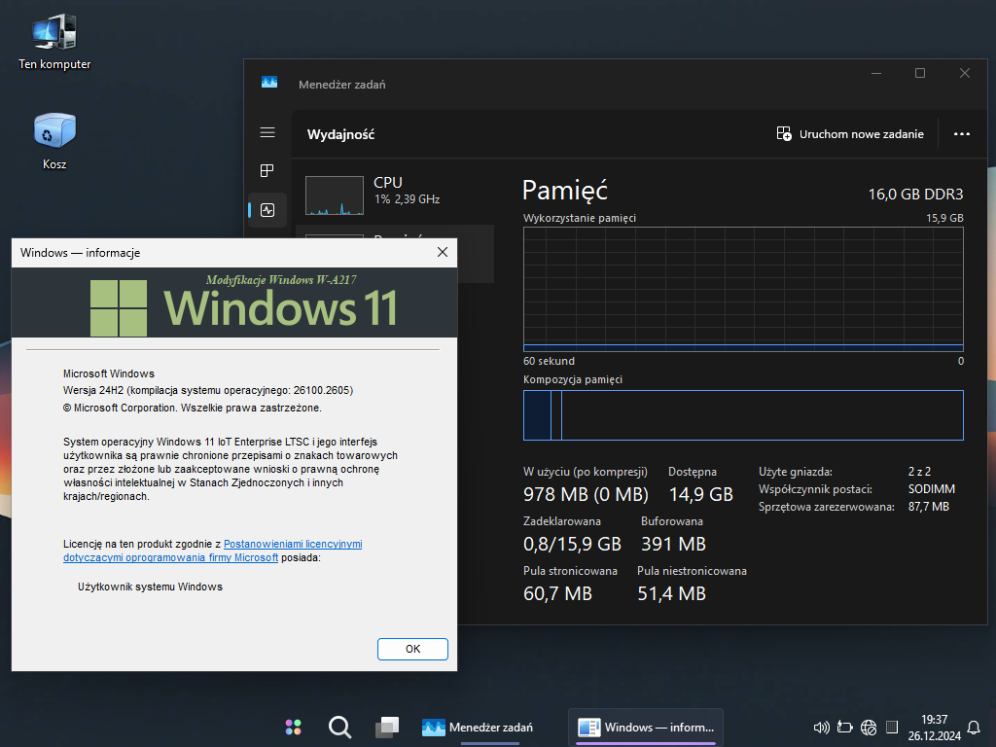This screenshot has width=996, height=747.
Task: Click the Uruchom nowe zadanie button
Action: pyautogui.click(x=850, y=134)
